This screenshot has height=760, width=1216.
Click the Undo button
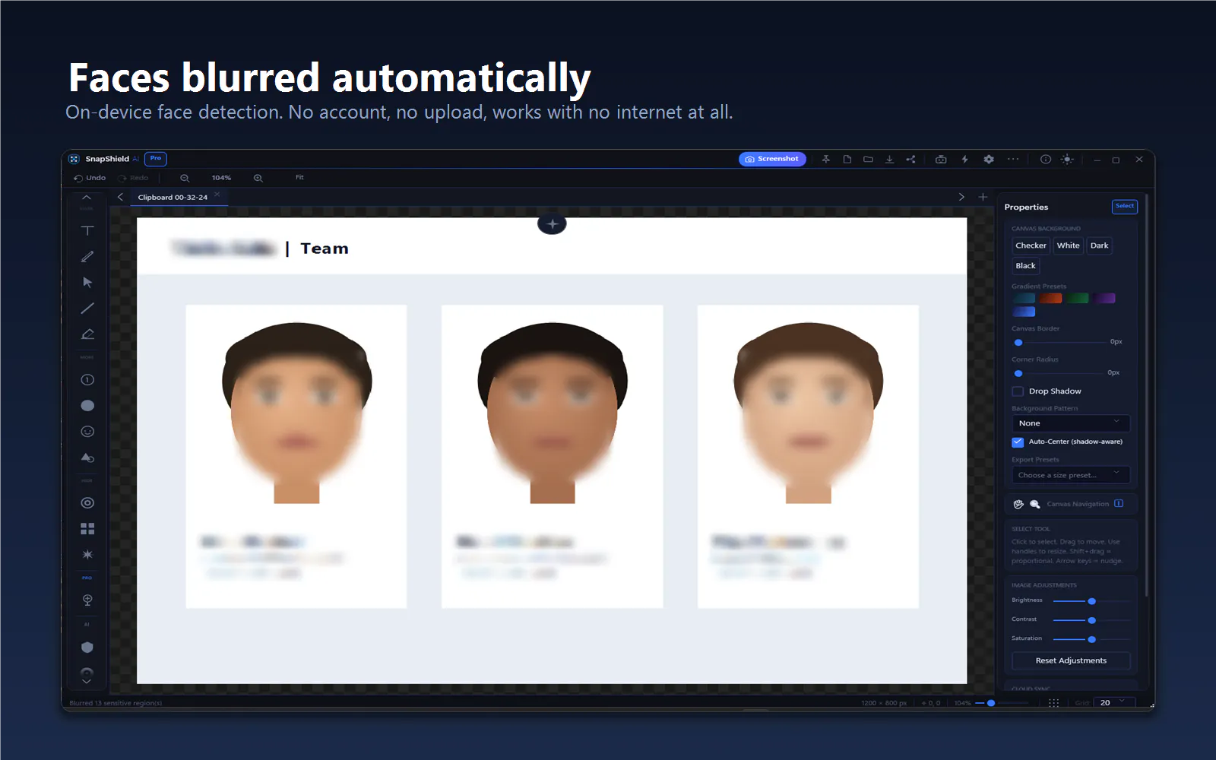pos(90,178)
